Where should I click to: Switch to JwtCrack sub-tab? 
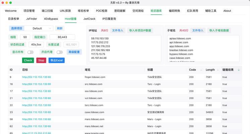89,19
